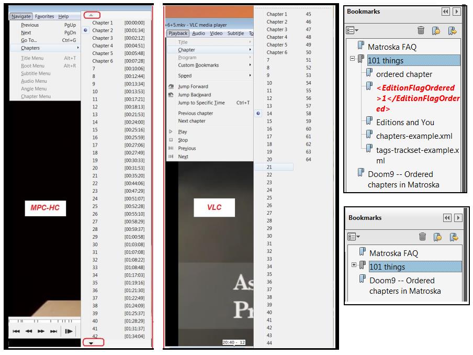Screen dimensions: 473x355
Task: Expand the Chapters submenu in MPC-HC Navigate menu
Action: coord(45,48)
